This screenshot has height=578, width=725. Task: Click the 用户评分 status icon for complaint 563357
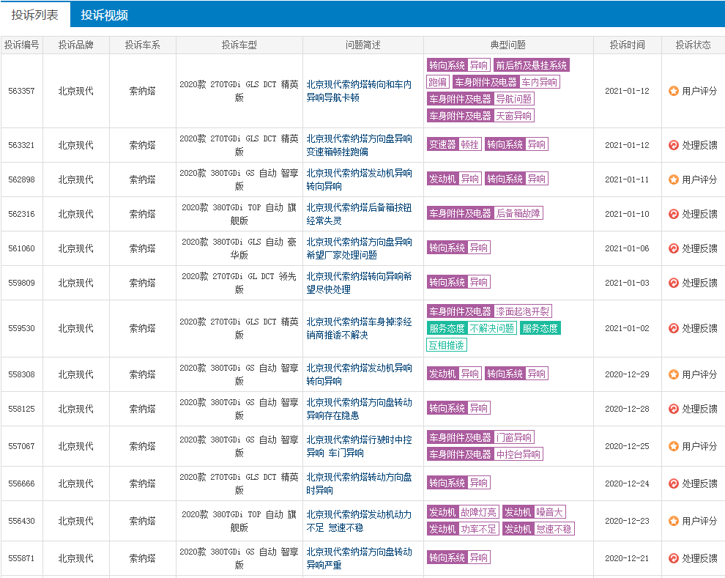pyautogui.click(x=674, y=91)
